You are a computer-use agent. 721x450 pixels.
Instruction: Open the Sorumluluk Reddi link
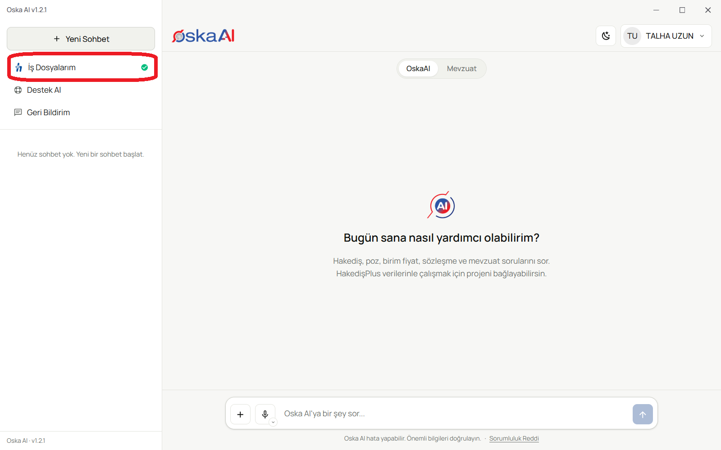[514, 438]
